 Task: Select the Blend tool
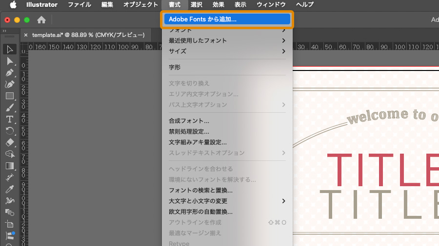point(10,212)
